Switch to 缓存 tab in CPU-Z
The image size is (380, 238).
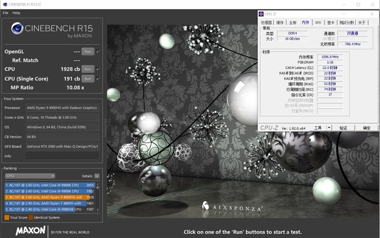280,22
